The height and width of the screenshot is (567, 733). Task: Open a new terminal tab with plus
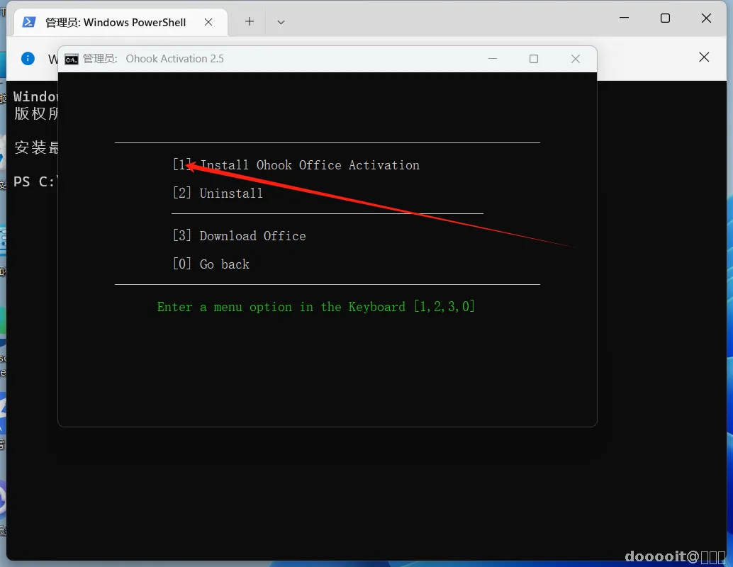250,21
